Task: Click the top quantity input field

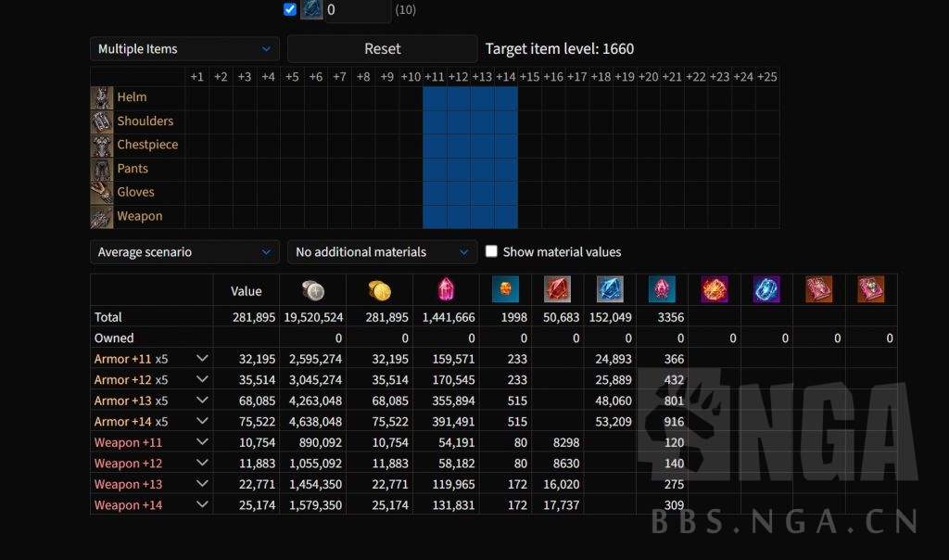Action: pos(357,10)
